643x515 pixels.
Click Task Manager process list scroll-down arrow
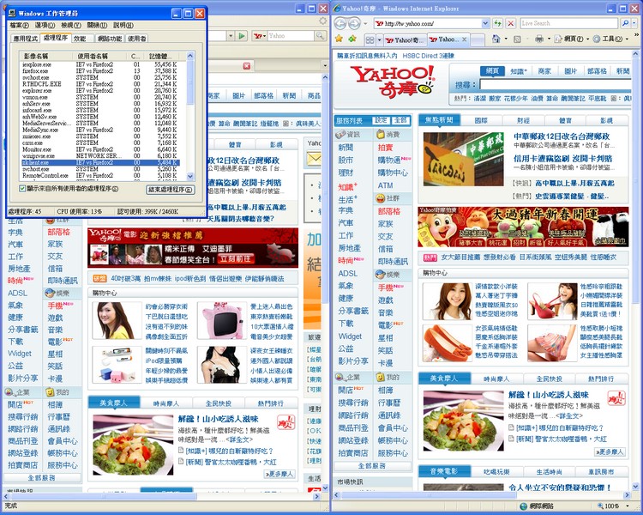point(190,176)
